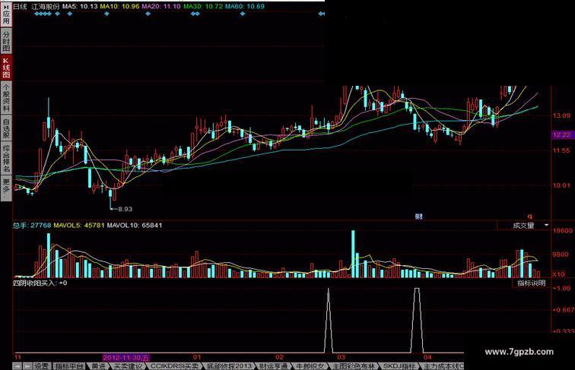Click the 财 marker on the chart
This screenshot has width=575, height=370.
[x=419, y=217]
